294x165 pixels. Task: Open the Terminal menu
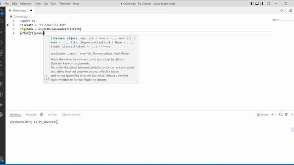tap(64, 4)
